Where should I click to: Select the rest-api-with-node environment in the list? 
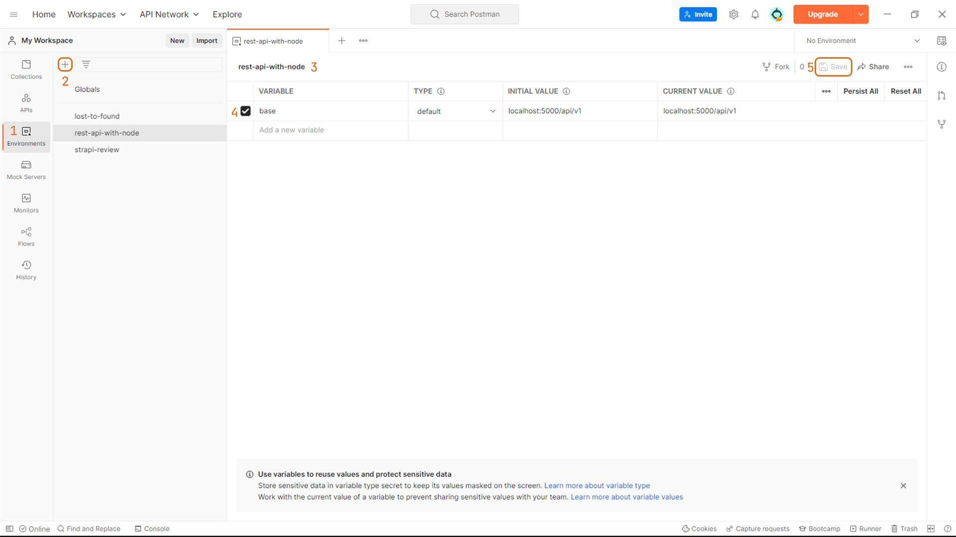pos(139,133)
